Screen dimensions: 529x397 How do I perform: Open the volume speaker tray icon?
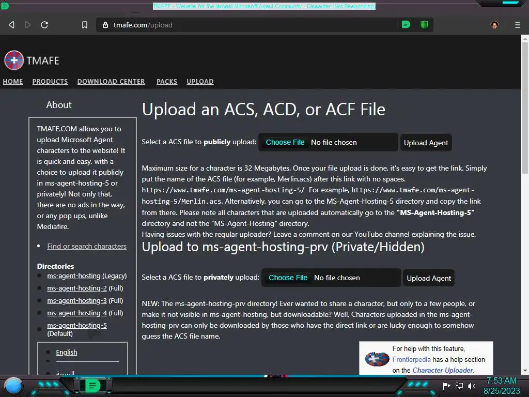pos(472,386)
